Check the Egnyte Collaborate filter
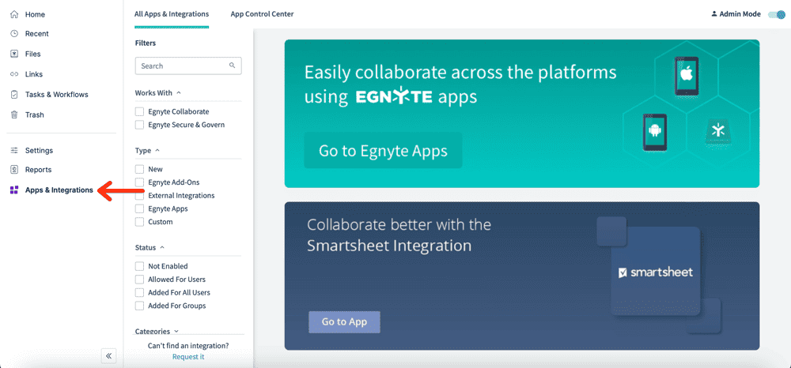The image size is (791, 368). (x=140, y=112)
